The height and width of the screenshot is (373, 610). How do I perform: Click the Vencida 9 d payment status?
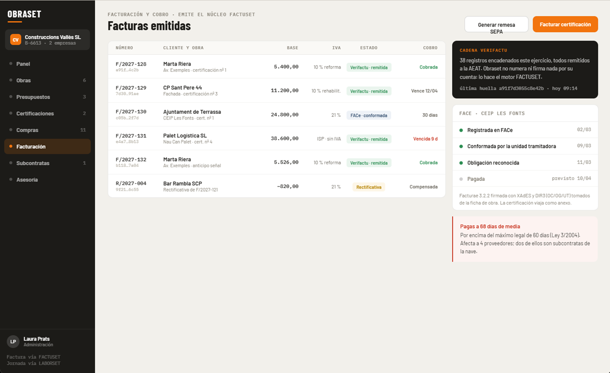click(425, 139)
